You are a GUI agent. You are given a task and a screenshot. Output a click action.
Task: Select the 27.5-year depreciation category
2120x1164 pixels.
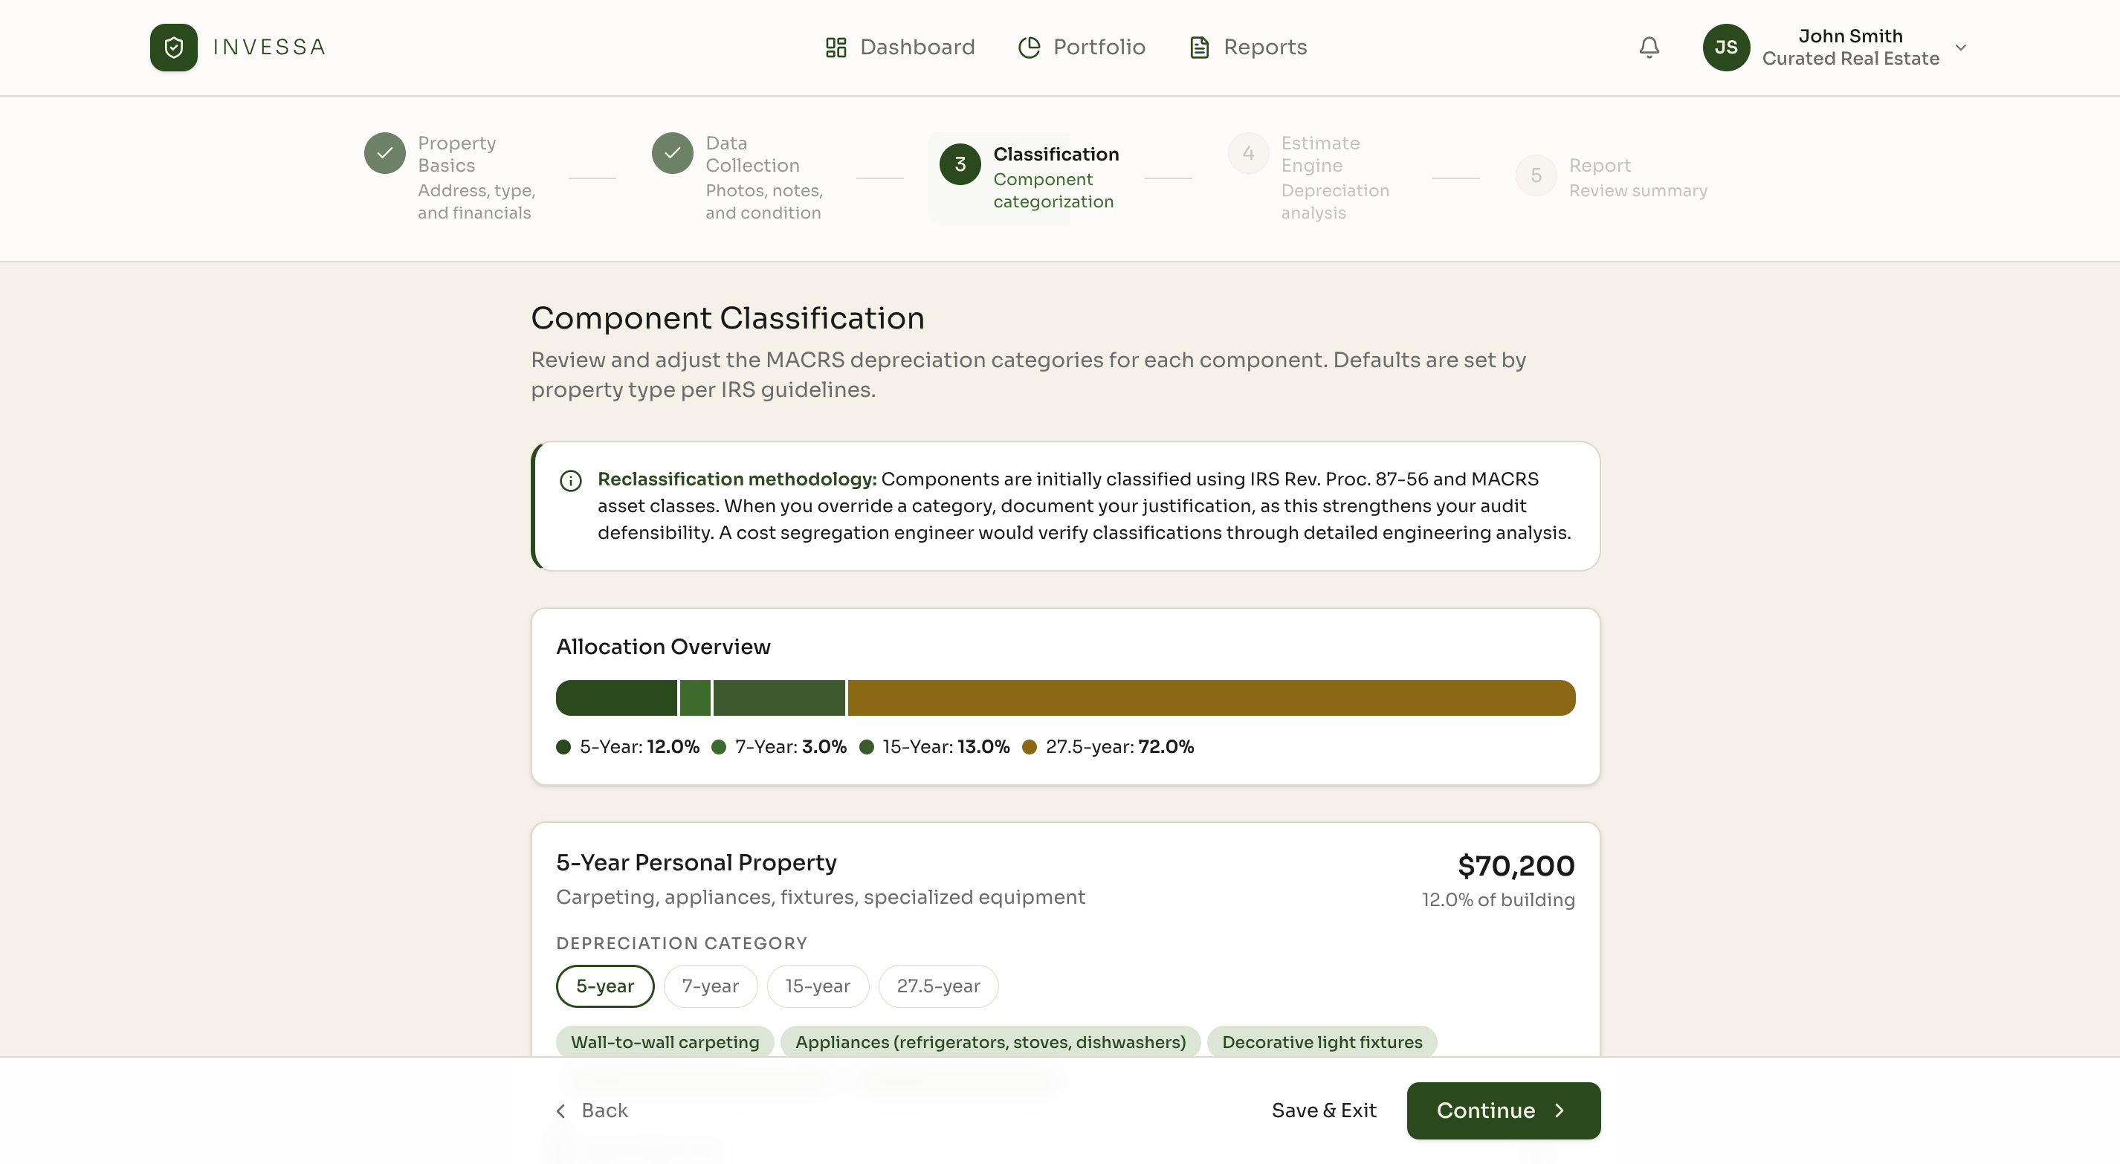pyautogui.click(x=938, y=986)
